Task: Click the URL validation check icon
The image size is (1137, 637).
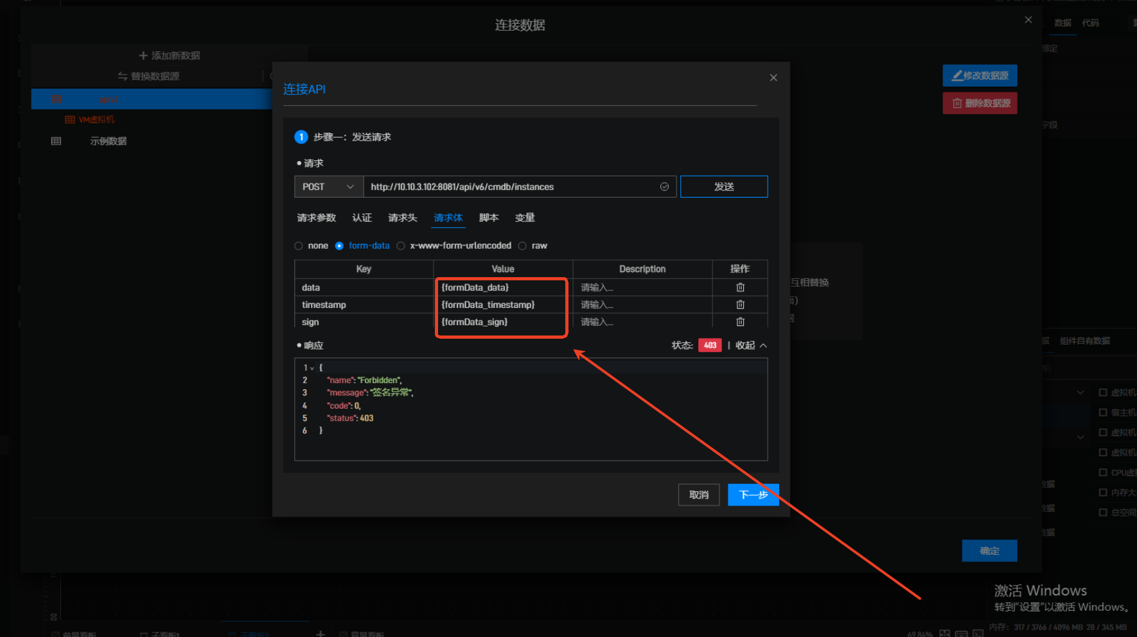Action: 664,187
